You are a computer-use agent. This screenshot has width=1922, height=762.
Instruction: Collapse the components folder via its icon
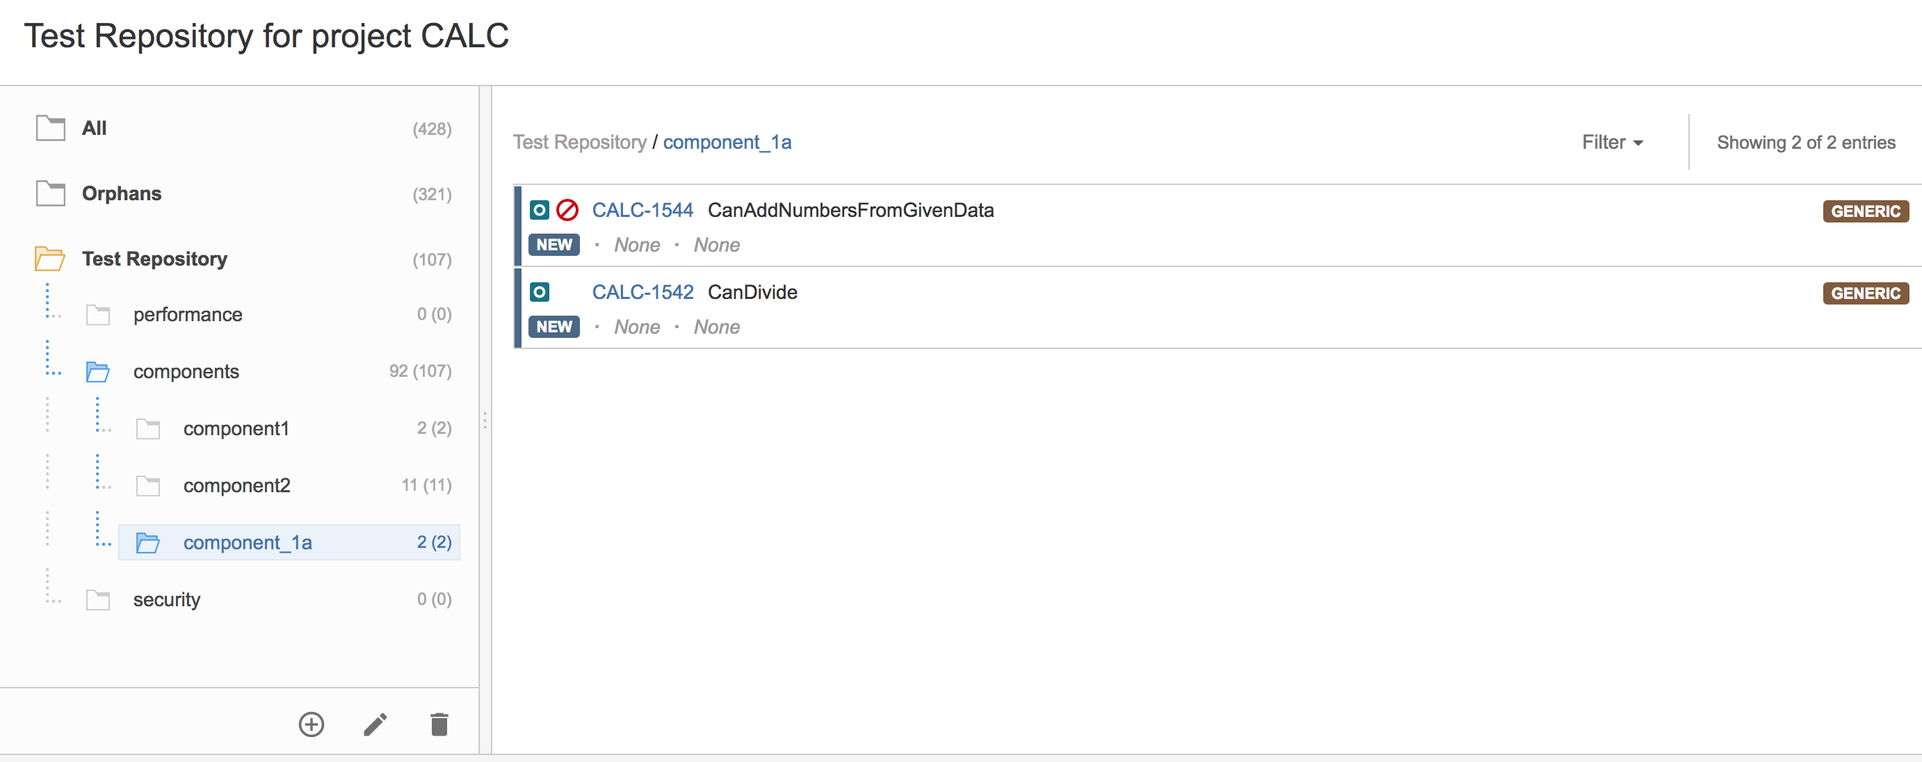[98, 372]
